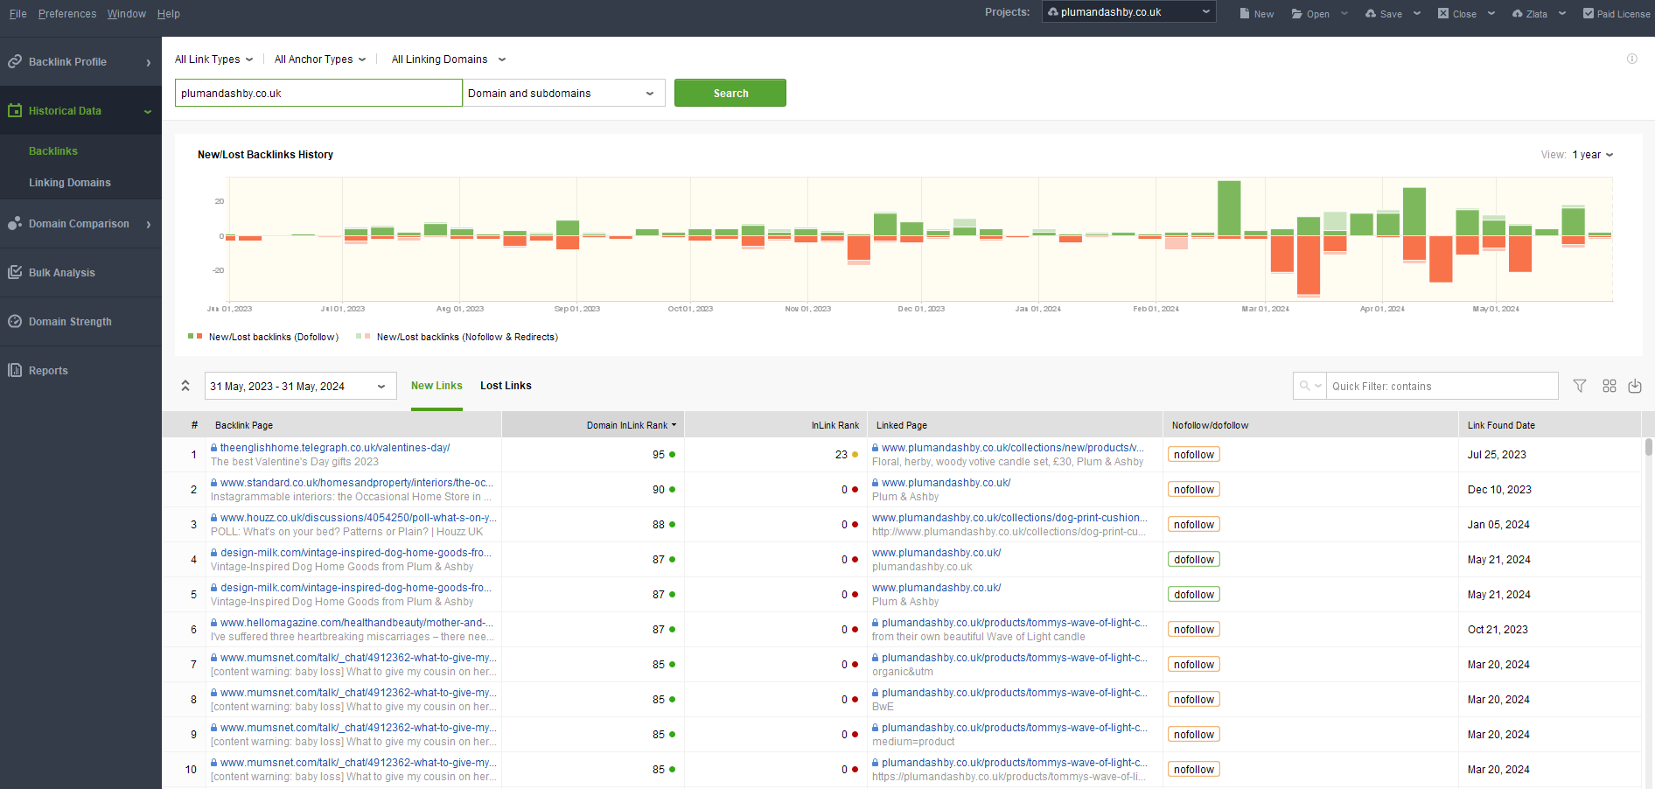Click the Zlata account cloud icon
1655x789 pixels.
tap(1518, 13)
